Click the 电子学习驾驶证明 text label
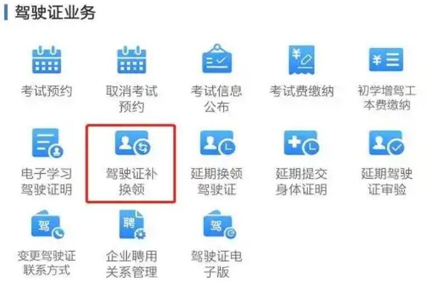 pos(46,182)
